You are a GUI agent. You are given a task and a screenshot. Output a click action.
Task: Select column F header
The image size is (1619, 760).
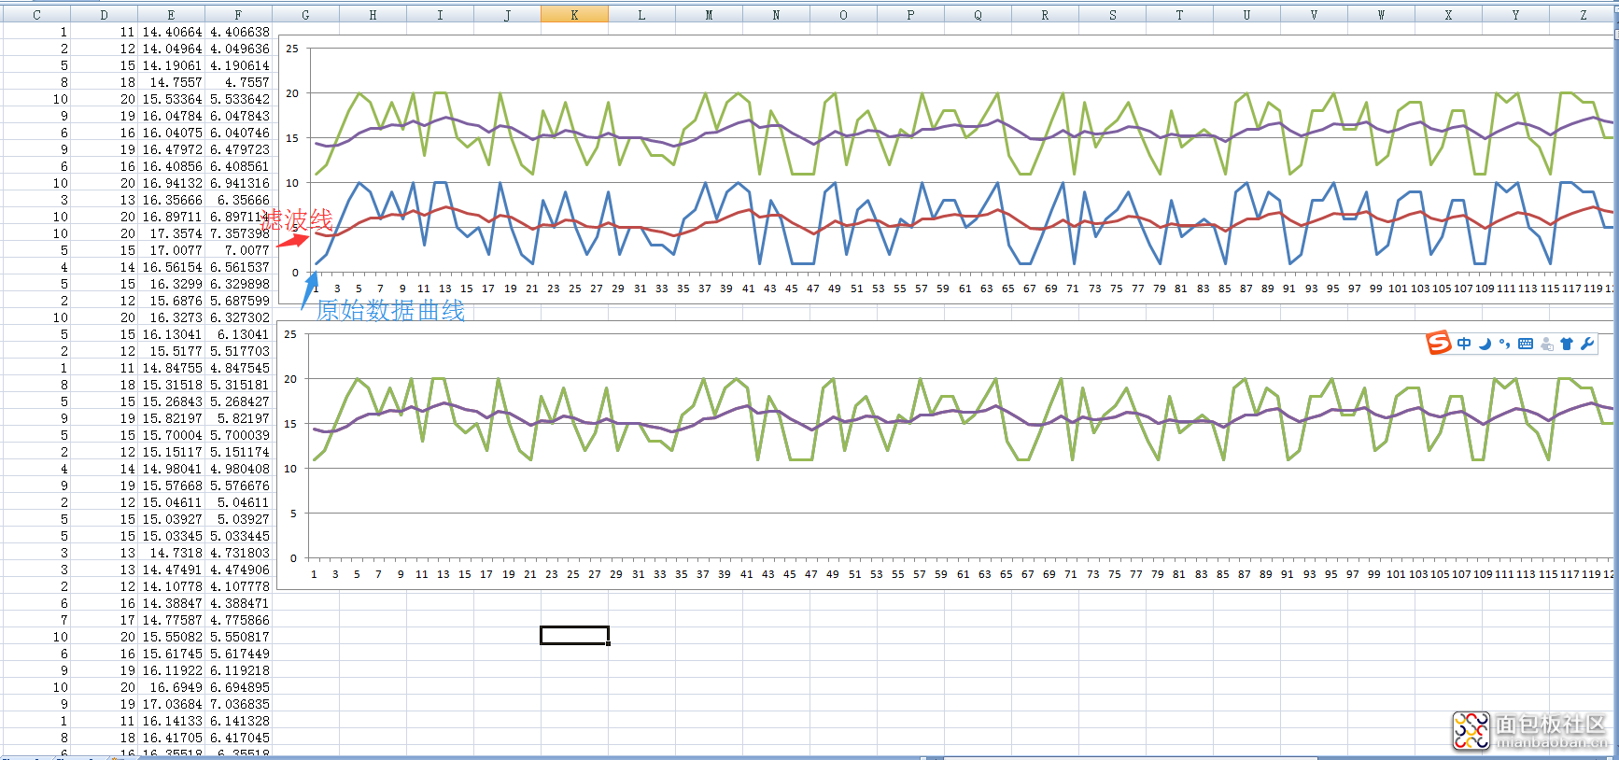click(x=238, y=15)
